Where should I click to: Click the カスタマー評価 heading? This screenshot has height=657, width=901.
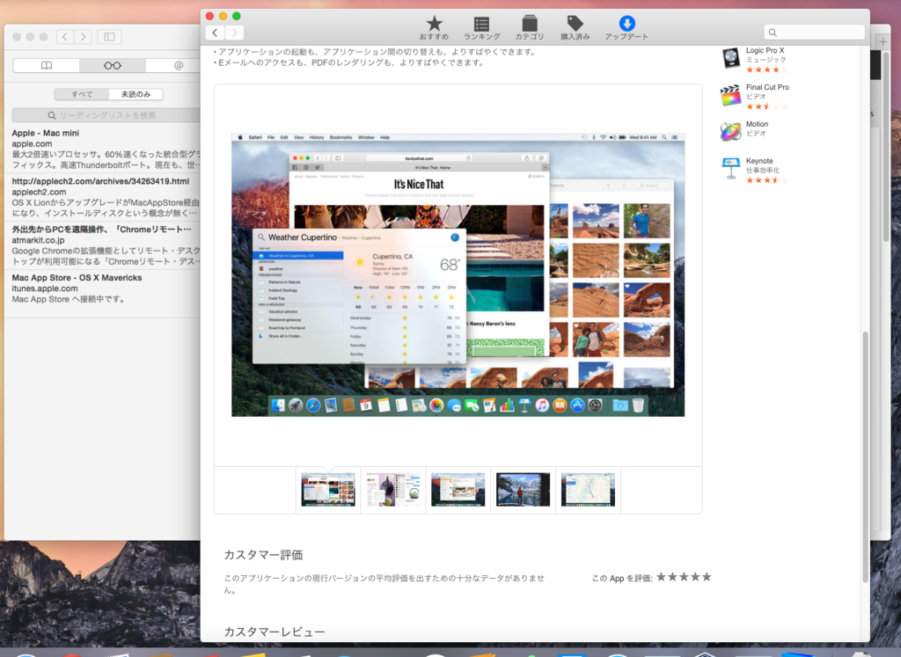pyautogui.click(x=263, y=555)
